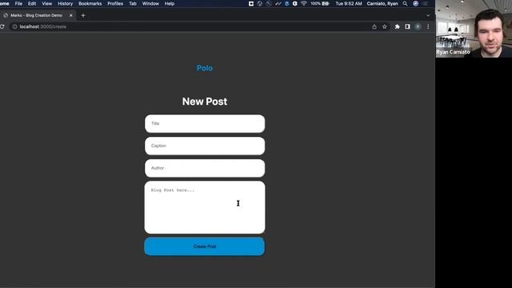The height and width of the screenshot is (288, 512).
Task: Open the File menu
Action: click(x=18, y=3)
